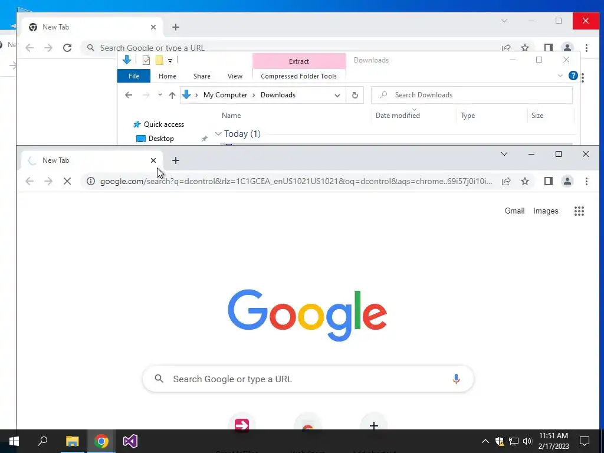Show hidden system tray icons
The image size is (604, 453).
485,441
